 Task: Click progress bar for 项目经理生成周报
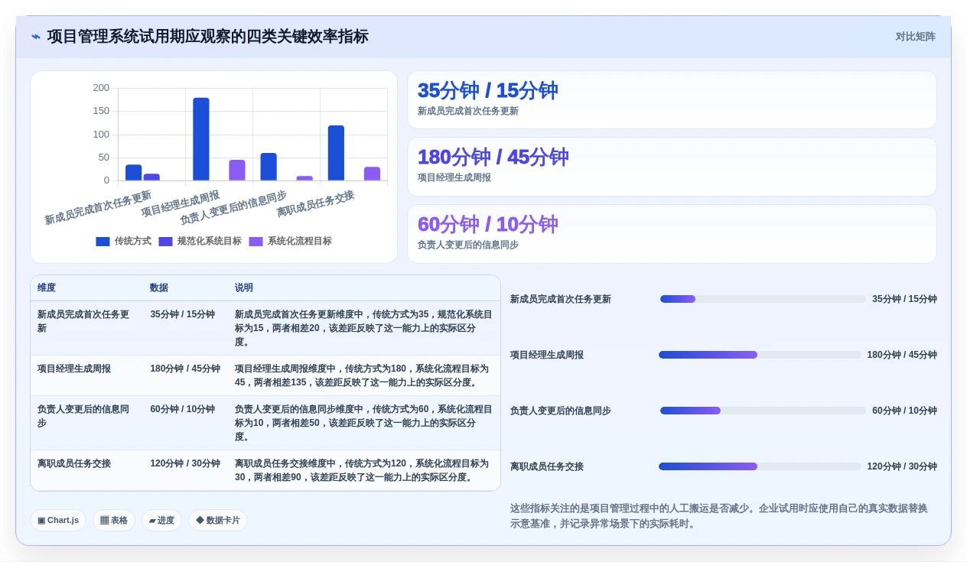click(760, 355)
